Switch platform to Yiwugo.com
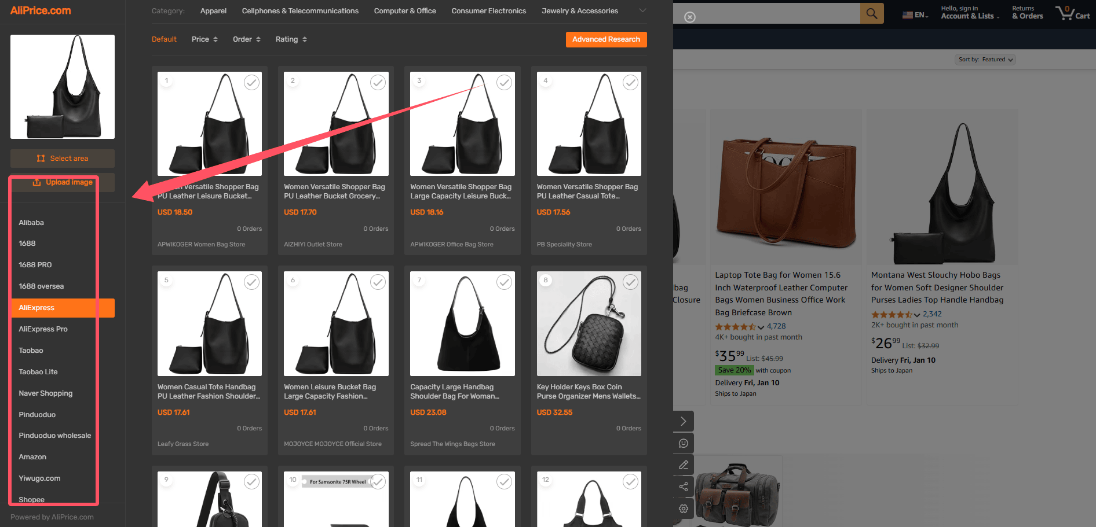This screenshot has width=1096, height=527. [63, 478]
